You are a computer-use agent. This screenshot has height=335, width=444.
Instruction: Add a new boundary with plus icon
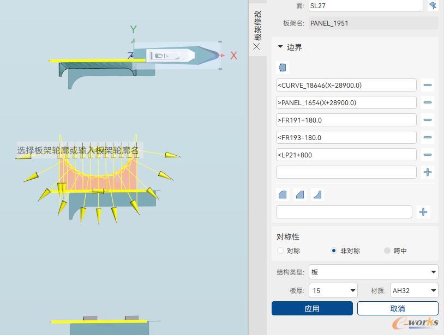click(x=427, y=172)
